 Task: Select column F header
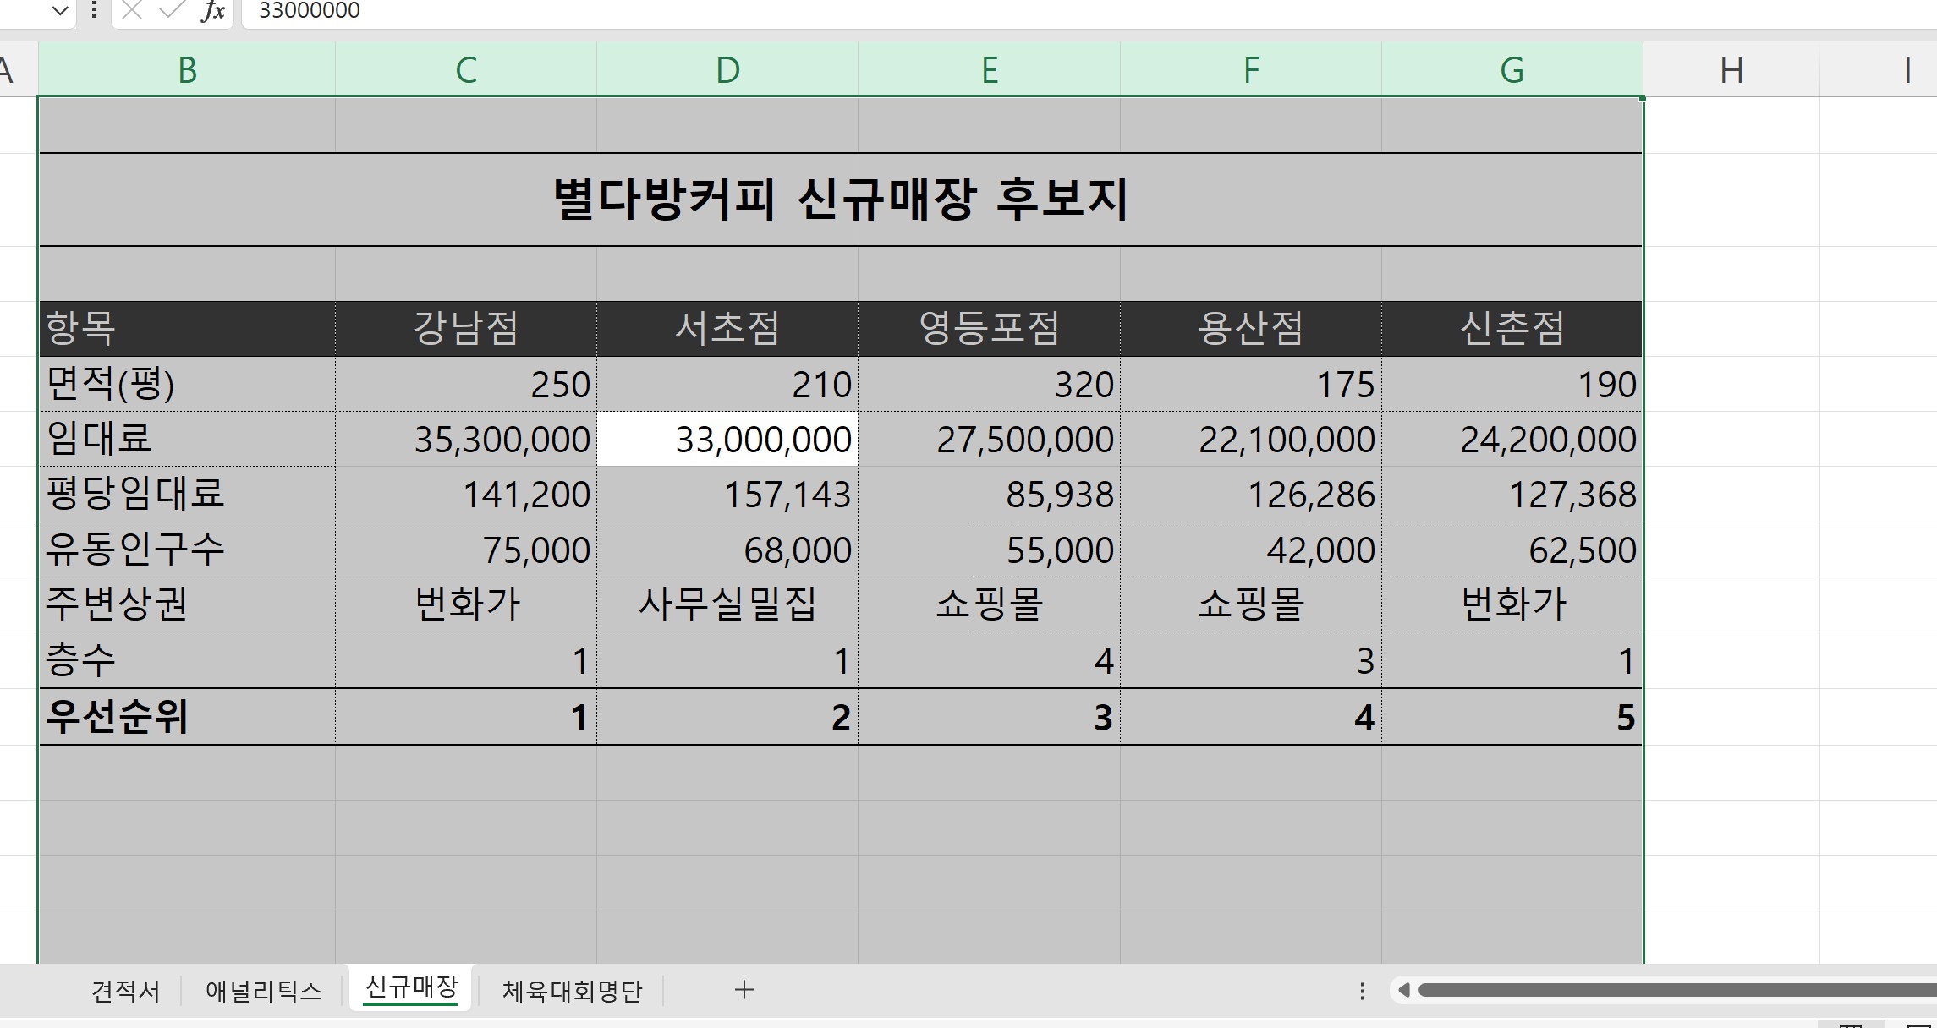(1251, 69)
